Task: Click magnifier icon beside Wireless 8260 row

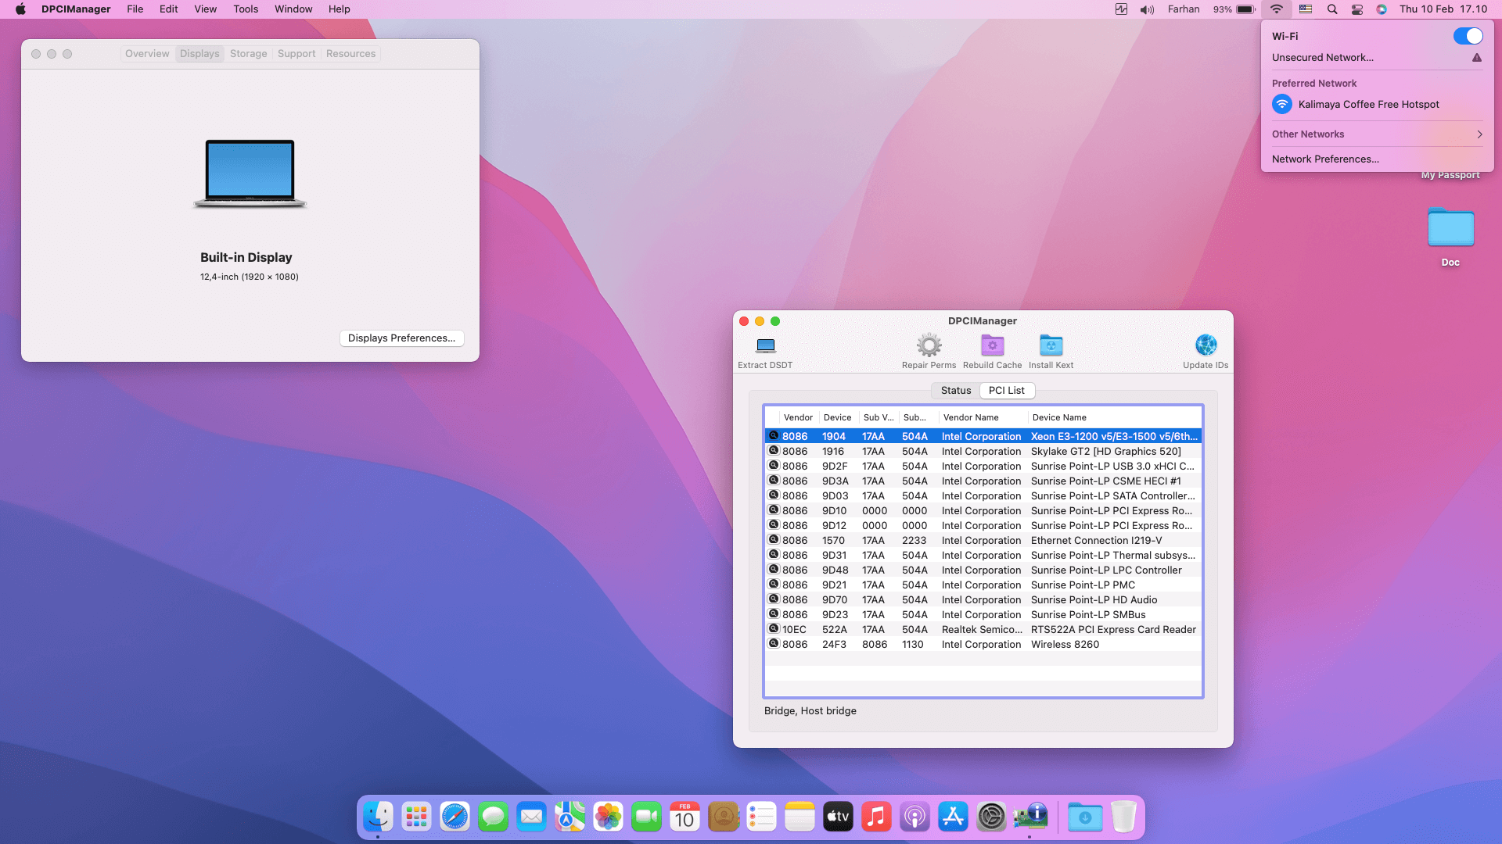Action: (774, 644)
